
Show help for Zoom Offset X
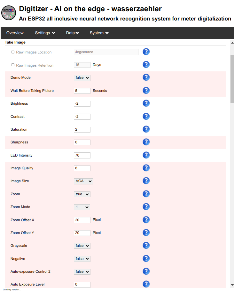click(x=146, y=220)
